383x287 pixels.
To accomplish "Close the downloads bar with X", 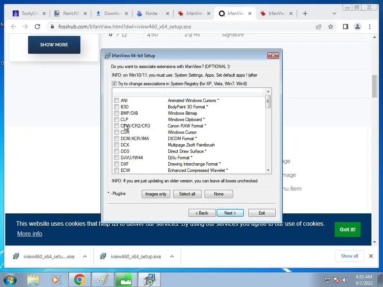I will (x=371, y=256).
